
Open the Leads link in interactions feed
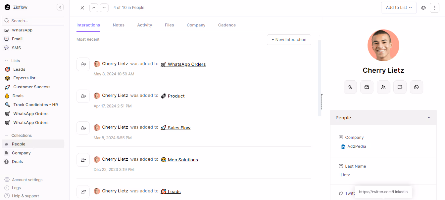coord(171,191)
